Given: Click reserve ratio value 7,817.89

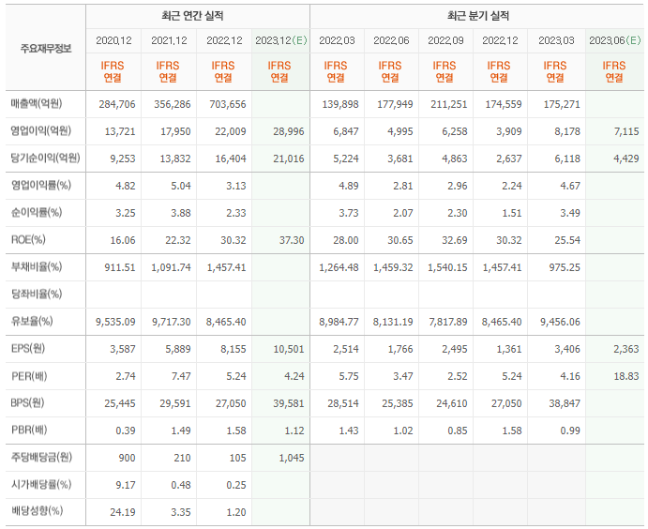Looking at the screenshot, I should 448,323.
